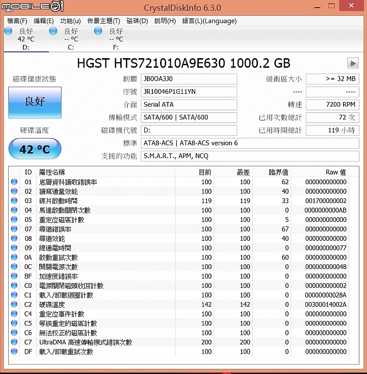Click the standard field ATA8-ACS version 6
This screenshot has width=367, height=374.
coord(250,143)
